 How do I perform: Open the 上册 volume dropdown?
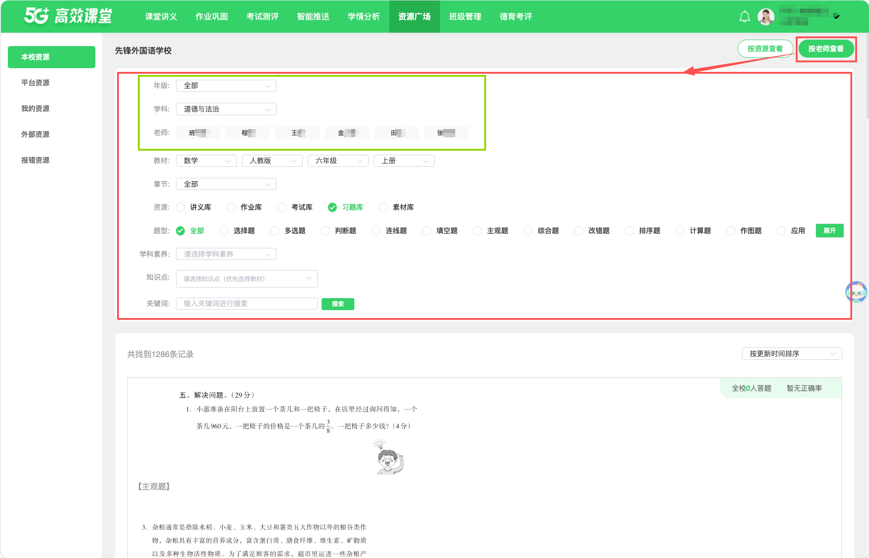[404, 161]
